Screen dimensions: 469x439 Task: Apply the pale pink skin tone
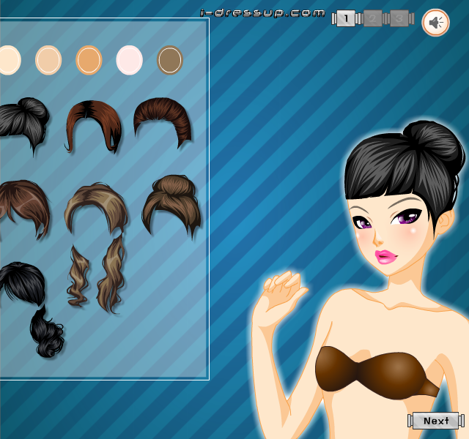click(129, 60)
